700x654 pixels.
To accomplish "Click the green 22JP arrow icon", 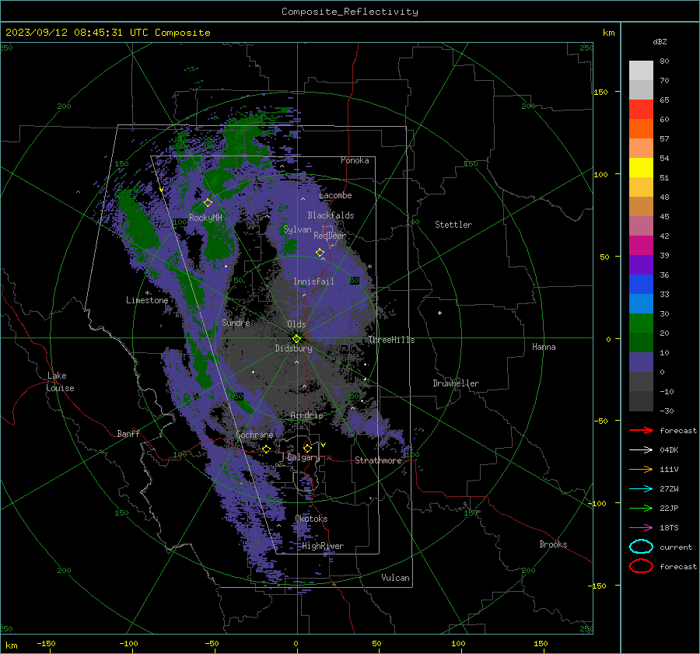I will pos(641,508).
